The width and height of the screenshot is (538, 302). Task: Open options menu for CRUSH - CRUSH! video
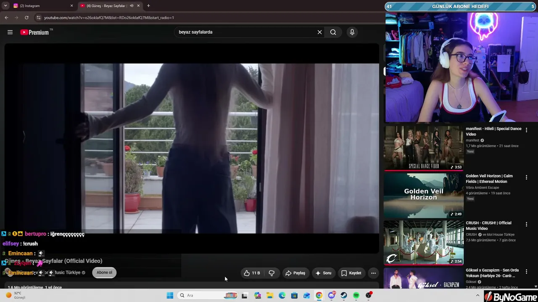click(526, 224)
